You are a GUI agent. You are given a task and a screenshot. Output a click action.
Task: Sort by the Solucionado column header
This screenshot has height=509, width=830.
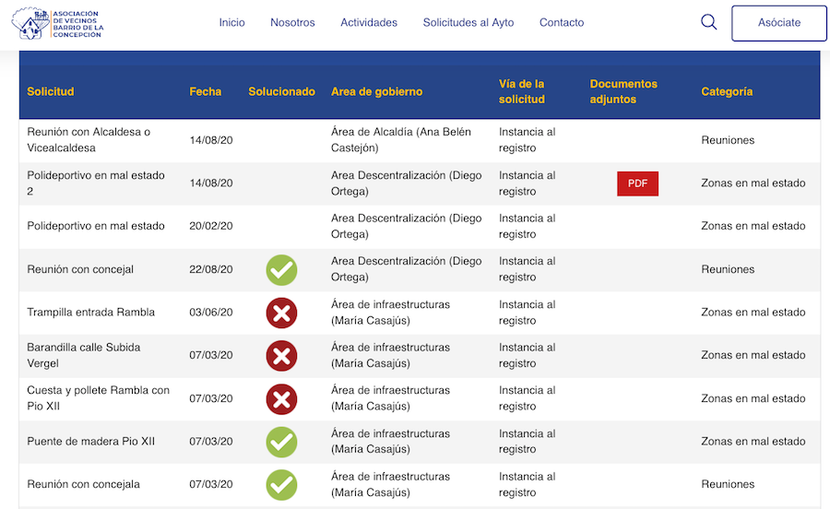[x=281, y=92]
